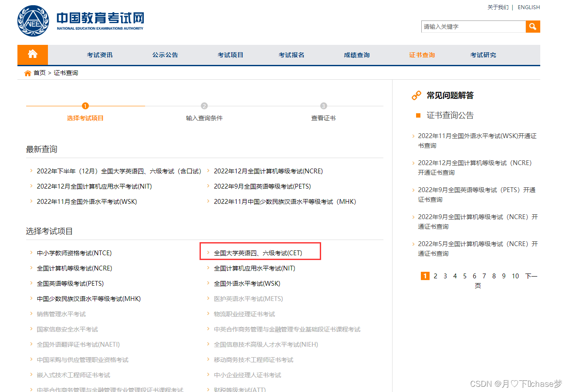Select 中小企业经理人证书考试 exam item
Image resolution: width=569 pixels, height=392 pixels.
click(247, 375)
